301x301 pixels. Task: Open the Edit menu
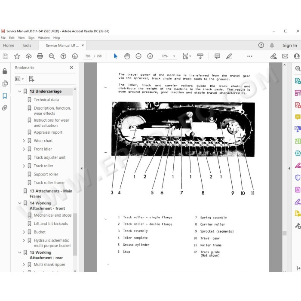12,38
